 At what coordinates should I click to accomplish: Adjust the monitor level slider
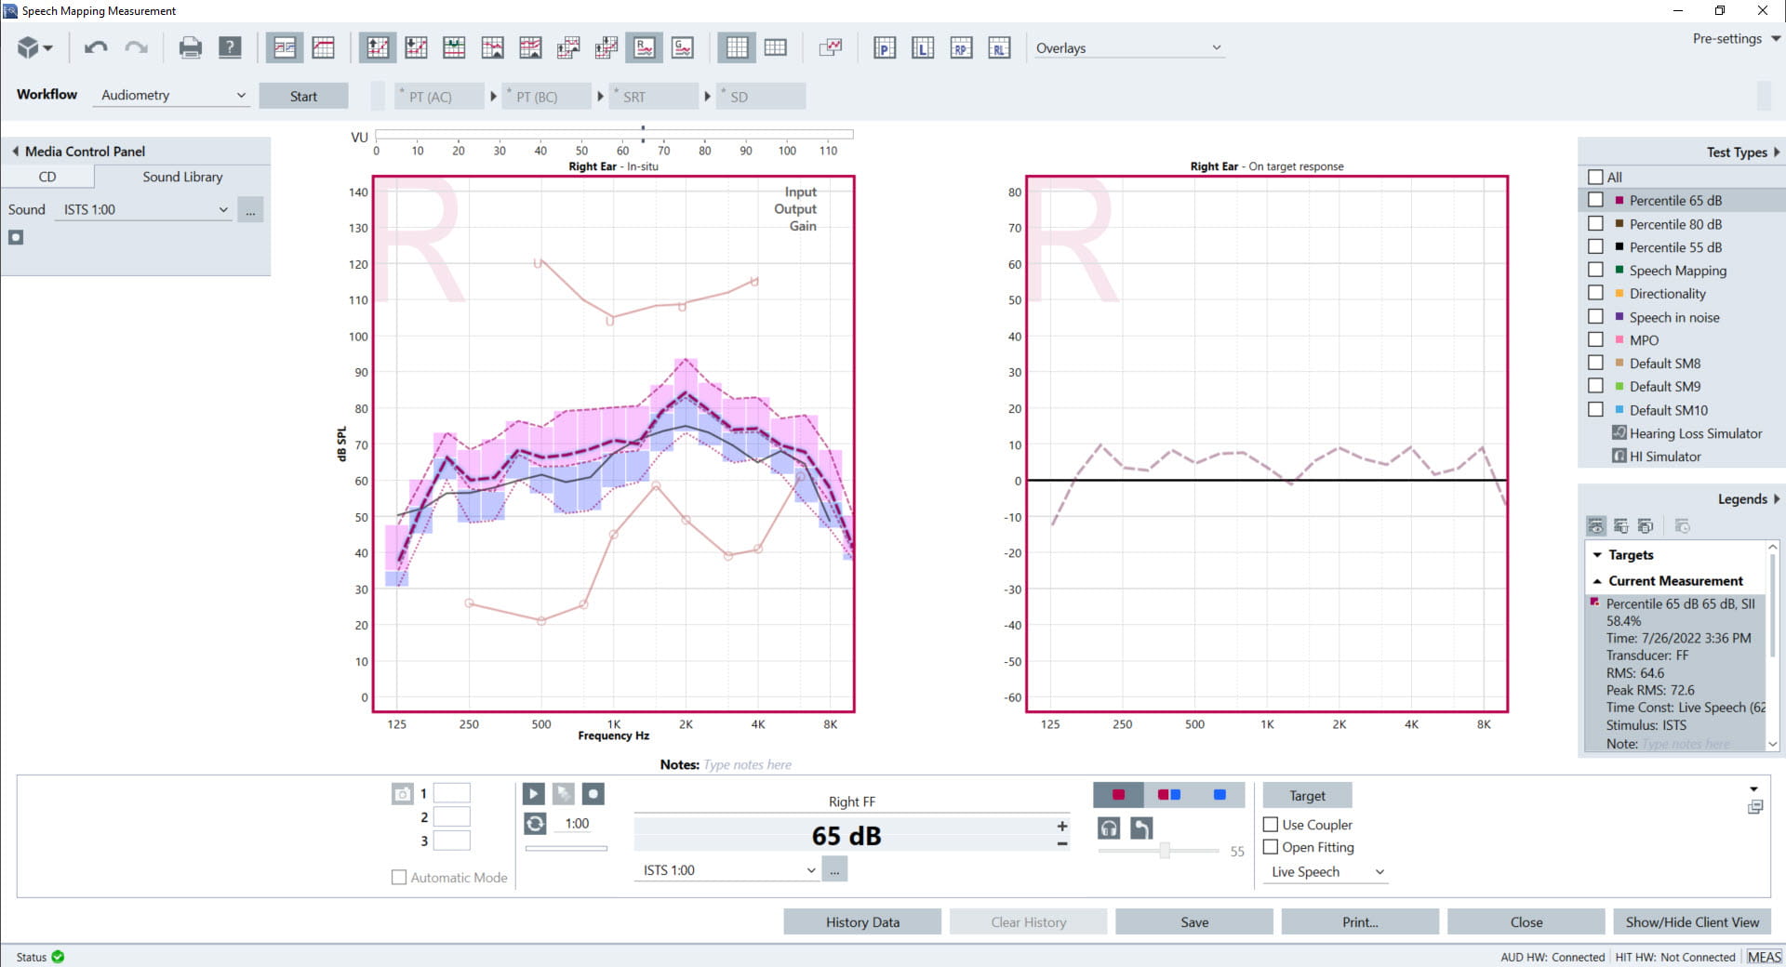pyautogui.click(x=1166, y=849)
